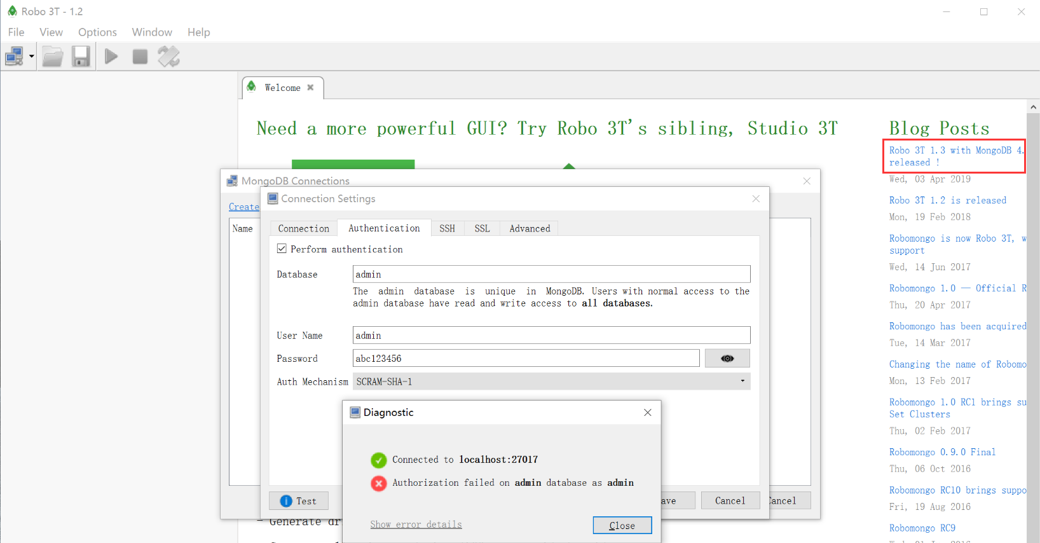Click the Diagnostic title icon
This screenshot has width=1040, height=543.
click(x=355, y=412)
